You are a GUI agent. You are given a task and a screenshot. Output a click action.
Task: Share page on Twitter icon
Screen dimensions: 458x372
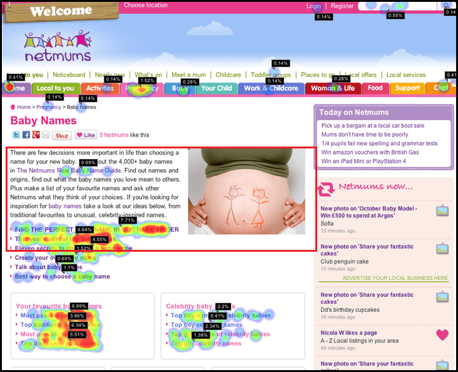point(16,135)
